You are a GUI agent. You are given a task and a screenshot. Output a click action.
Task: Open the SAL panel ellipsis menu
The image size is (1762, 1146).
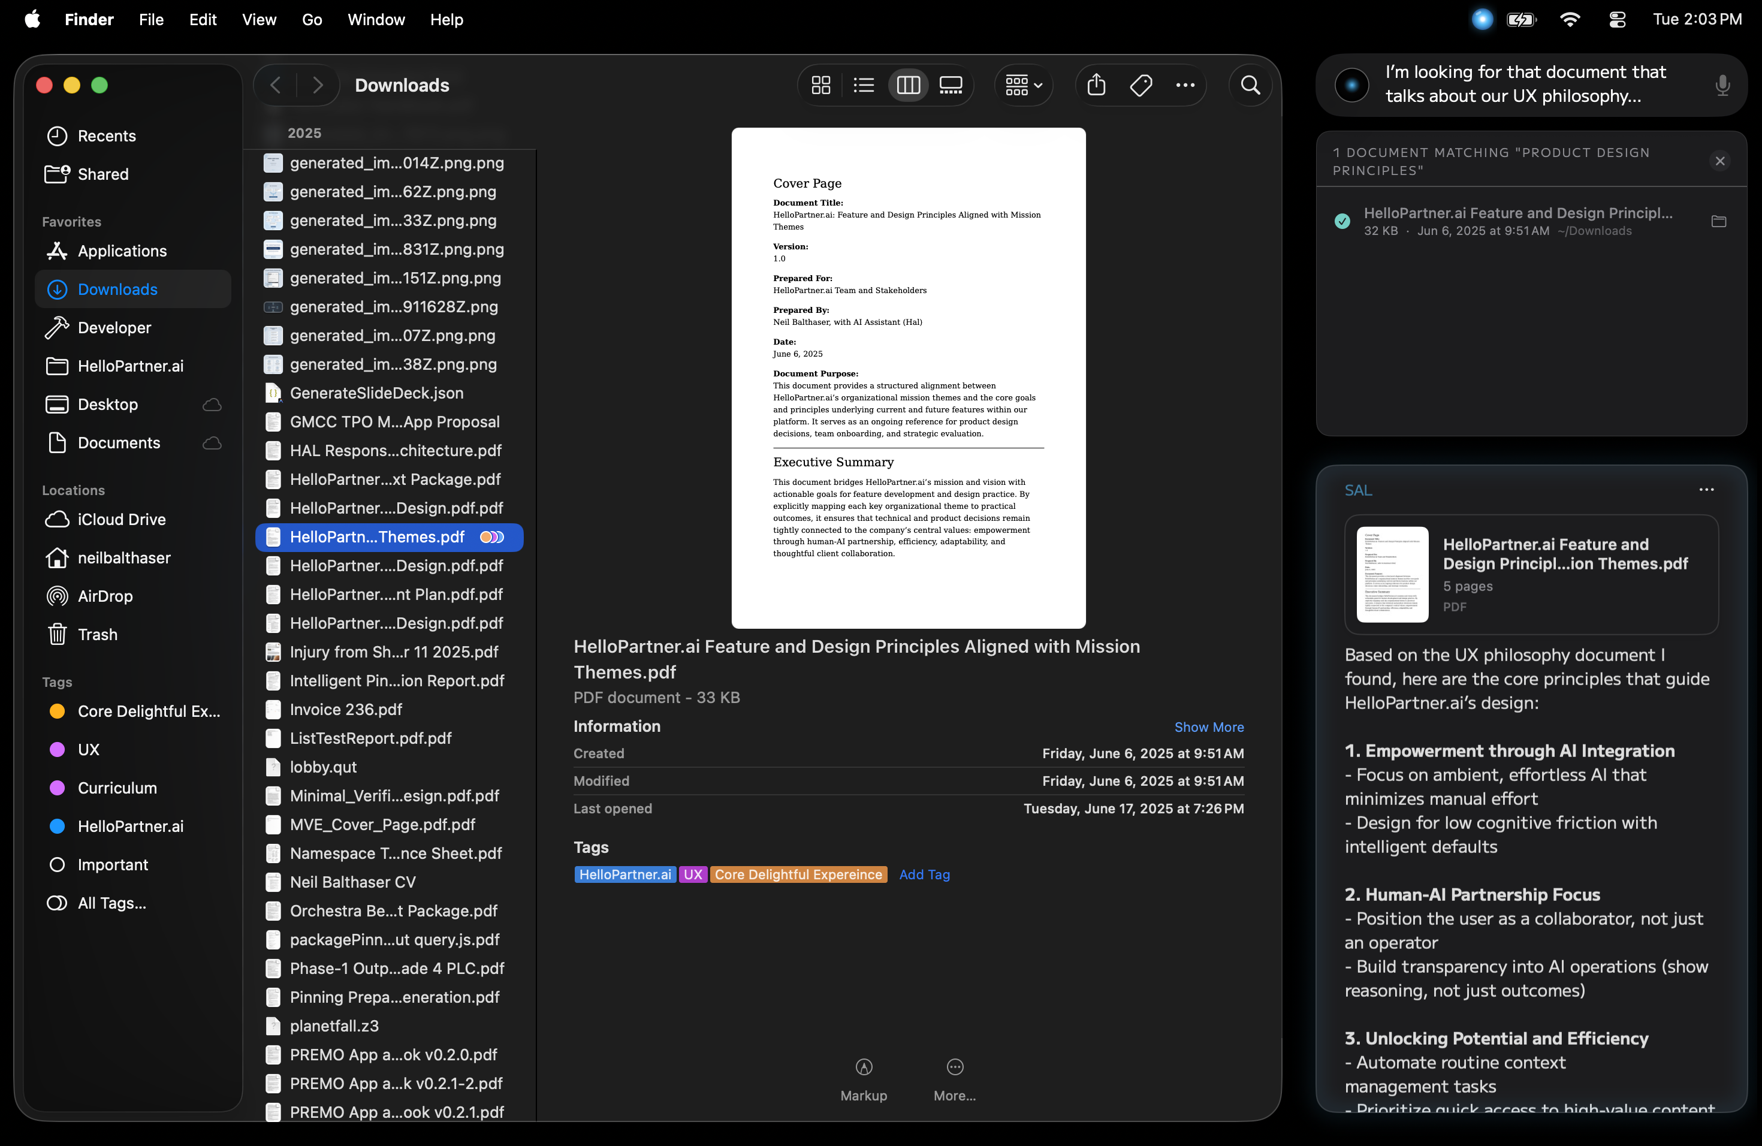1706,490
